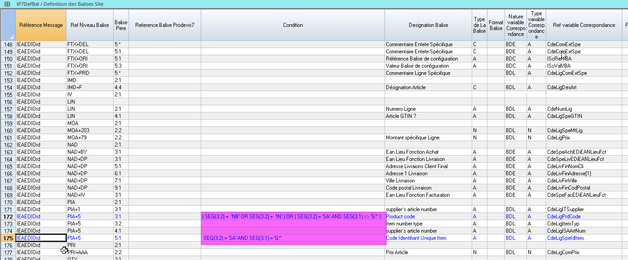628x260 pixels.
Task: Select the CdeLigPrdCode correspondance cell
Action: coord(583,217)
